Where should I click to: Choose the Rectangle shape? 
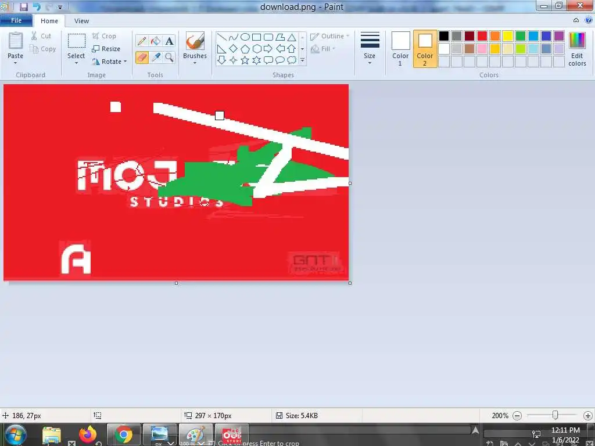click(256, 37)
